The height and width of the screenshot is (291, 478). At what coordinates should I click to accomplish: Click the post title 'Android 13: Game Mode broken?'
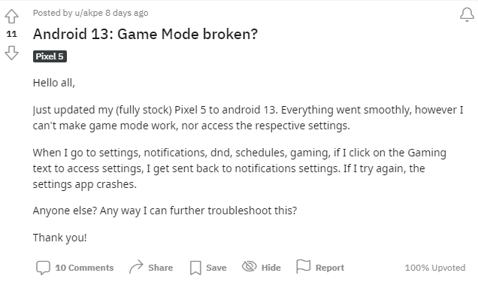pos(145,34)
